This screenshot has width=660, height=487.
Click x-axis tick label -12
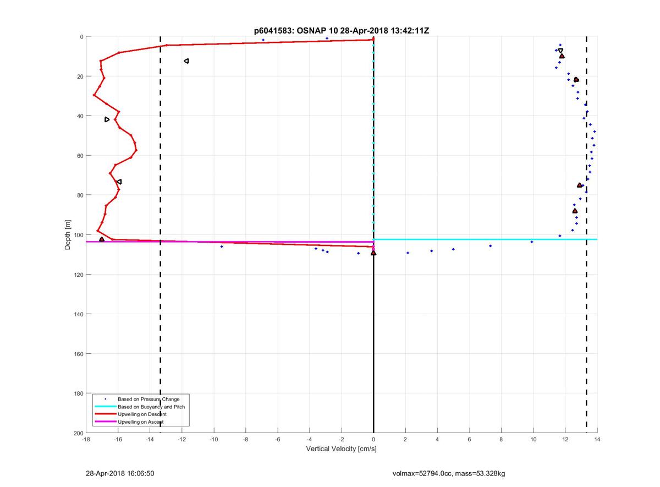click(182, 440)
